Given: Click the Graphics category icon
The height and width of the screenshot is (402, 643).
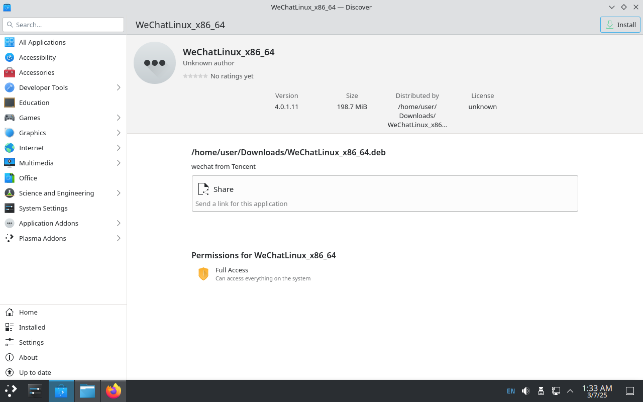Looking at the screenshot, I should (x=10, y=133).
